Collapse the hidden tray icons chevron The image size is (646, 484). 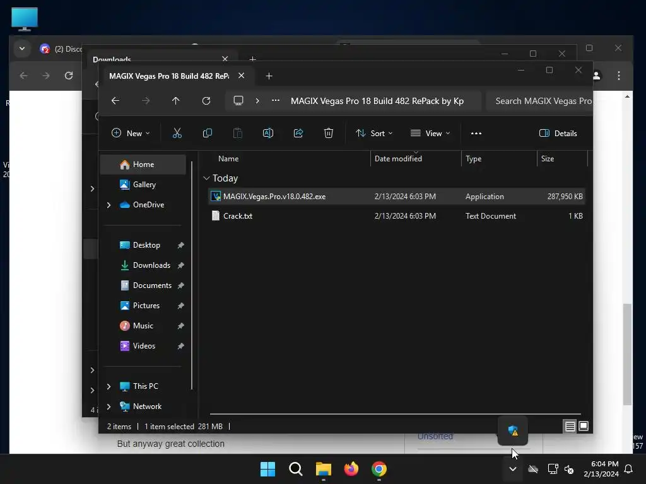(513, 469)
